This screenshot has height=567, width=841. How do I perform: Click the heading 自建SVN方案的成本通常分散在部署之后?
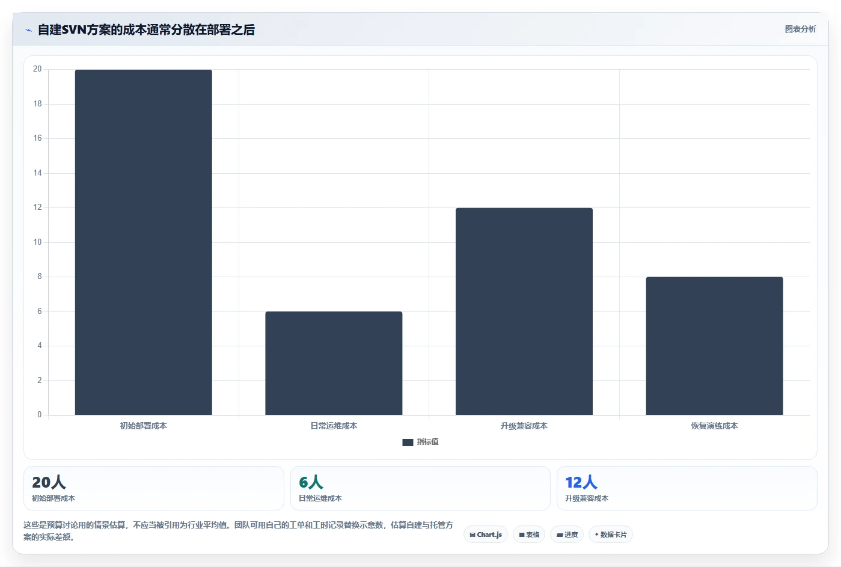[146, 29]
